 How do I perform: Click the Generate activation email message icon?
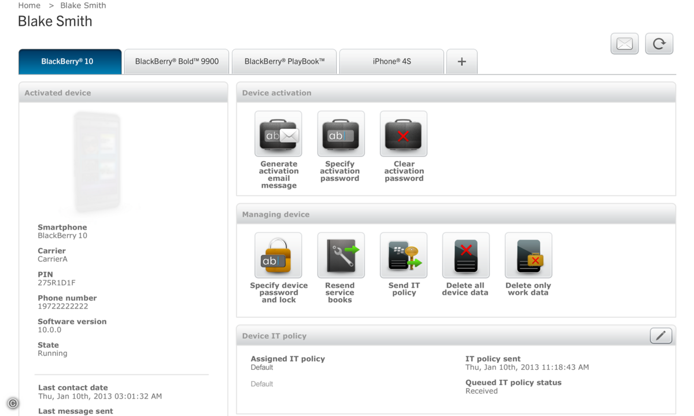pyautogui.click(x=278, y=134)
